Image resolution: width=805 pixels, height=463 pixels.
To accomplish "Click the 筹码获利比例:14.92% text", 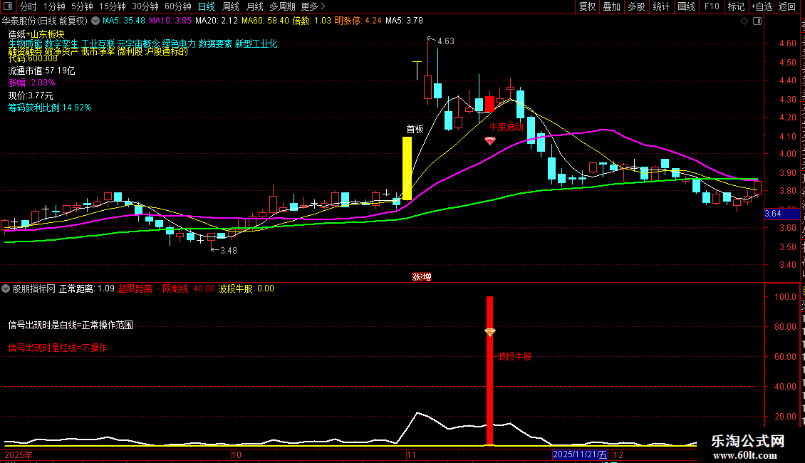I will pos(50,108).
